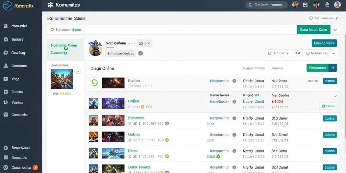Open the dark-haired user avatar in header
346x173 pixels.
click(316, 5)
